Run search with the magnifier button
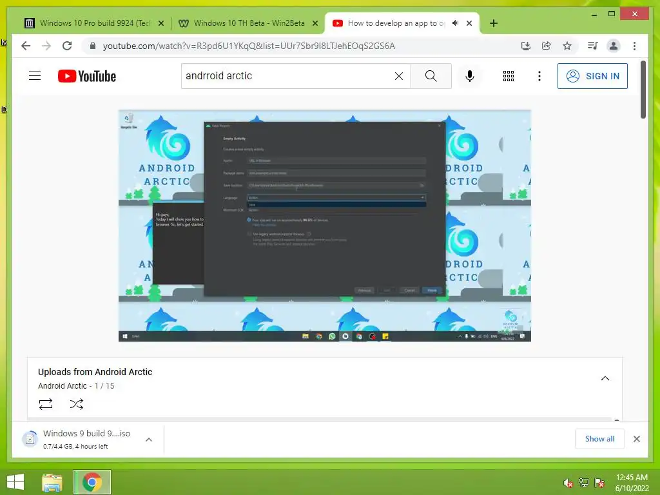Viewport: 660px width, 495px height. tap(431, 76)
